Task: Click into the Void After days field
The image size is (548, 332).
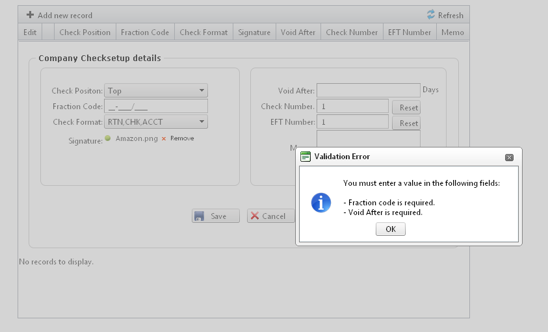Action: pyautogui.click(x=368, y=91)
